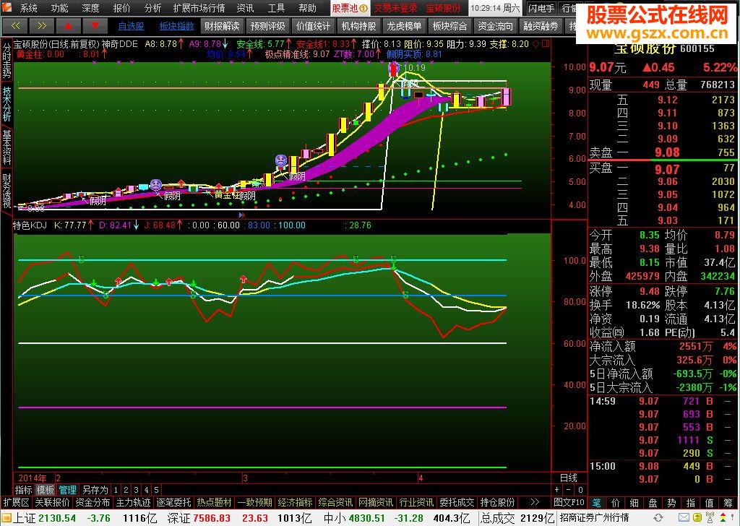Screen dimensions: 740x526
Task: Click the yellow double-right arrow toolbar button
Action: tap(42, 26)
